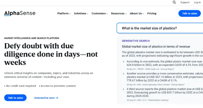Click the Log in link
Viewport: 203px width, 108px height.
pos(197,3)
